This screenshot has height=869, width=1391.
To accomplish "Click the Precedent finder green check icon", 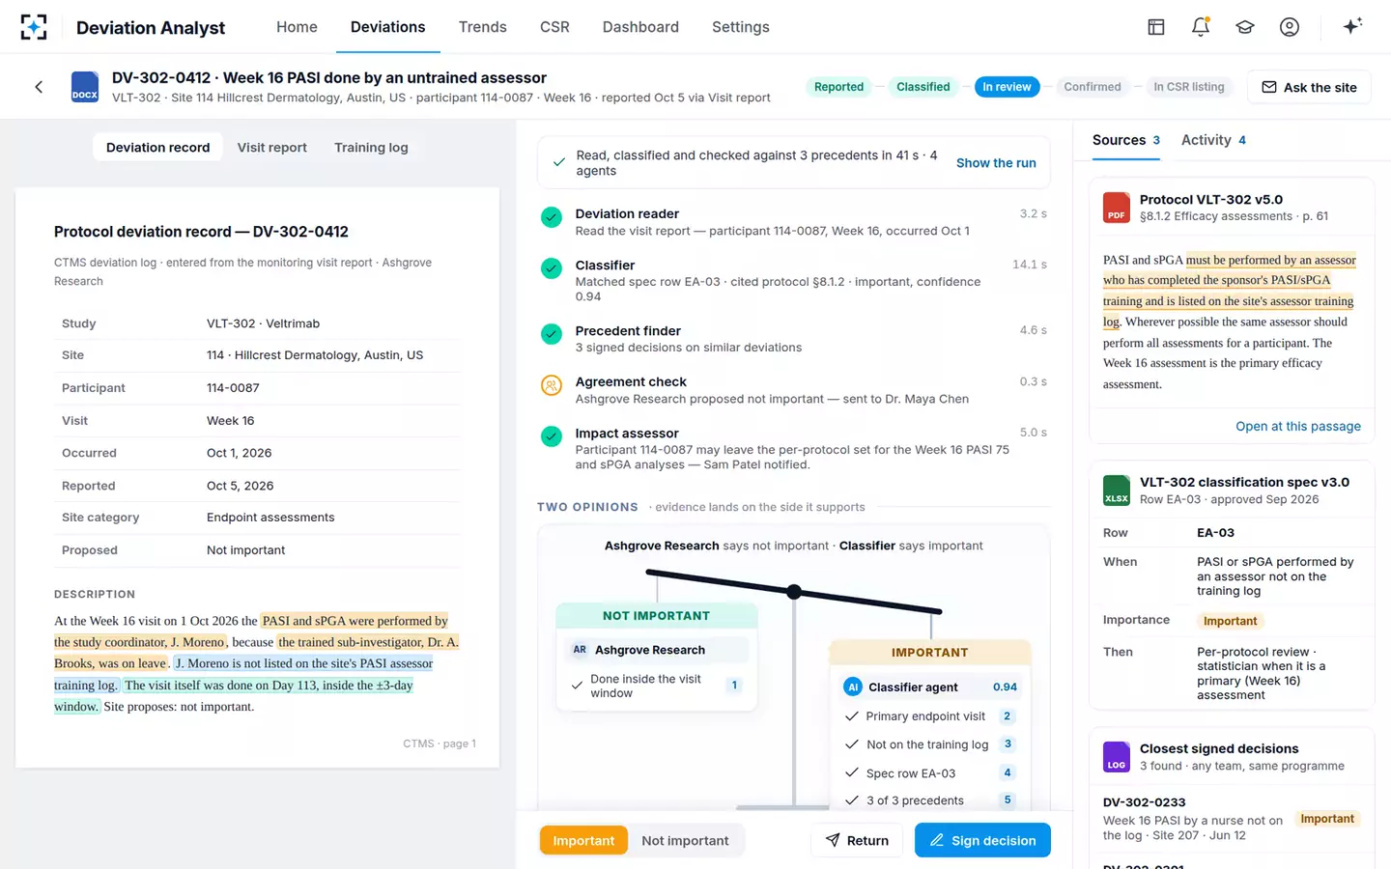I will [552, 334].
